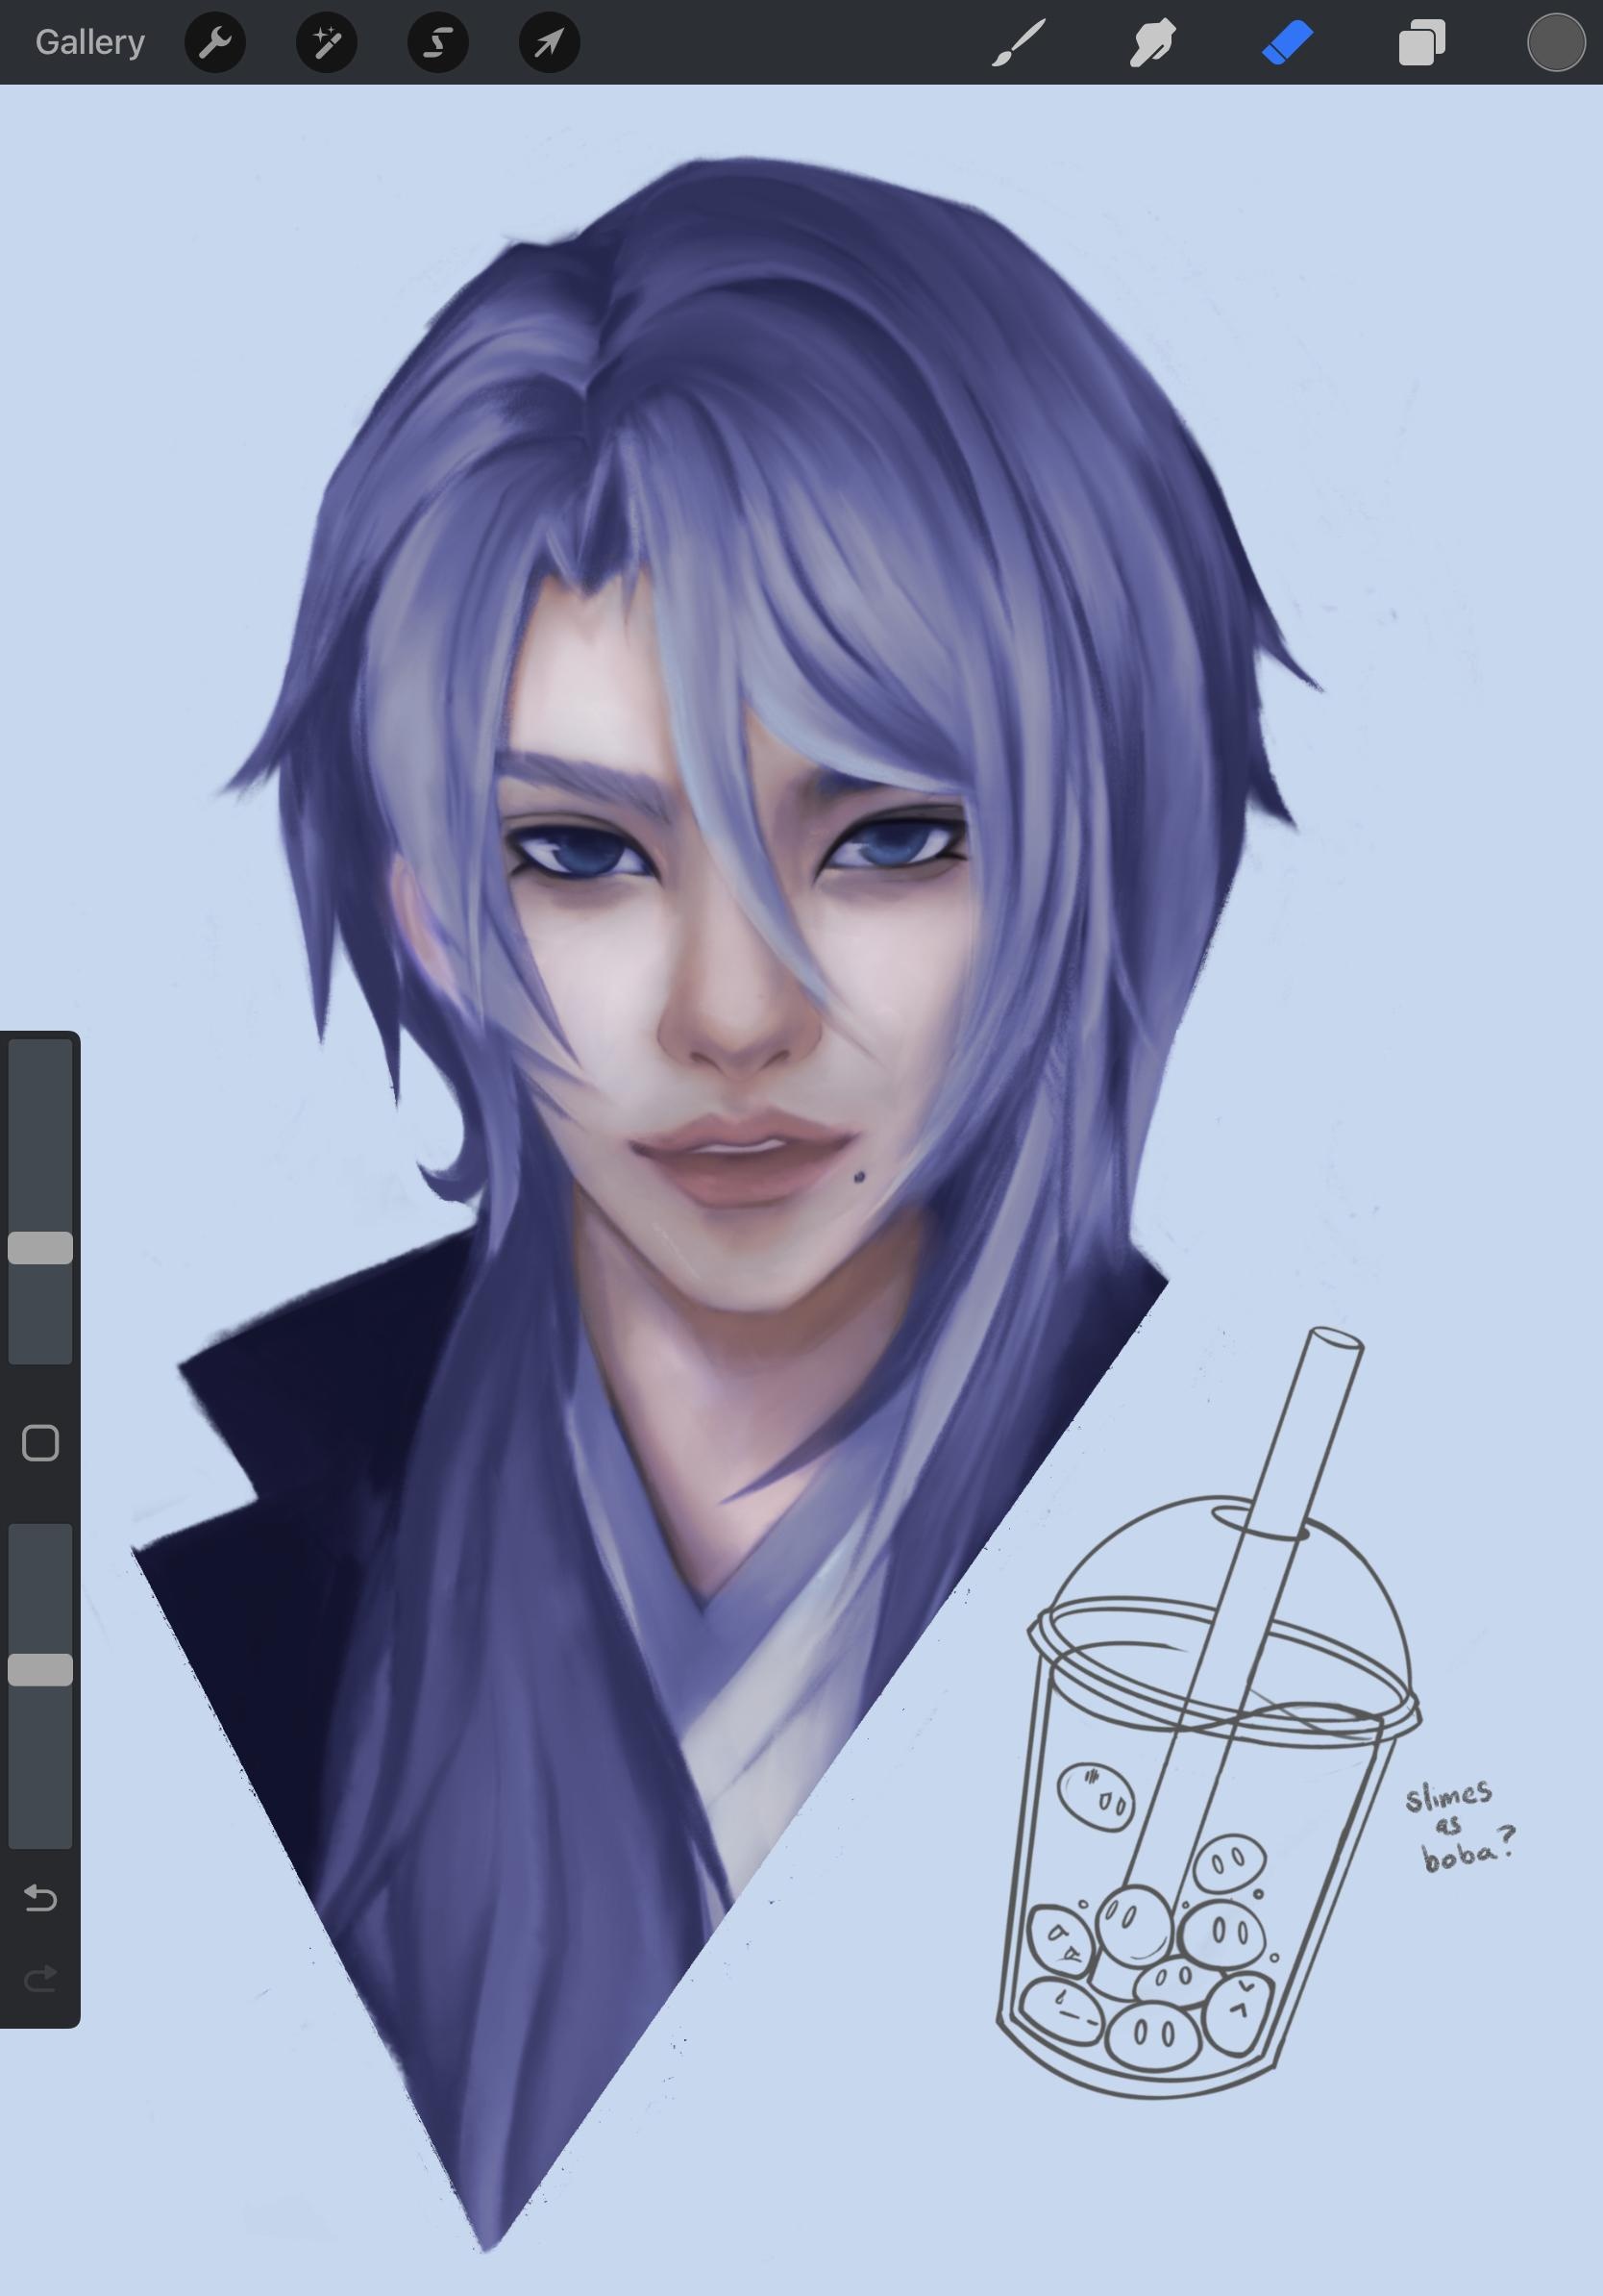This screenshot has width=1603, height=2296.
Task: Click the brush opacity slider handle
Action: pyautogui.click(x=40, y=1670)
